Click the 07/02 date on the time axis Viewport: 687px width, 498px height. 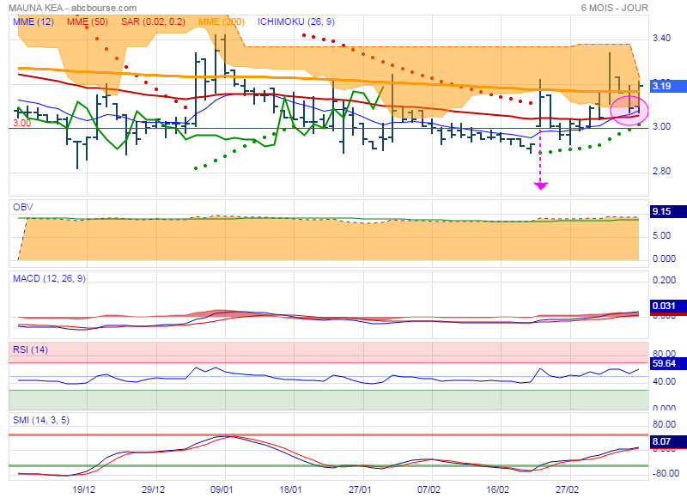coord(429,489)
